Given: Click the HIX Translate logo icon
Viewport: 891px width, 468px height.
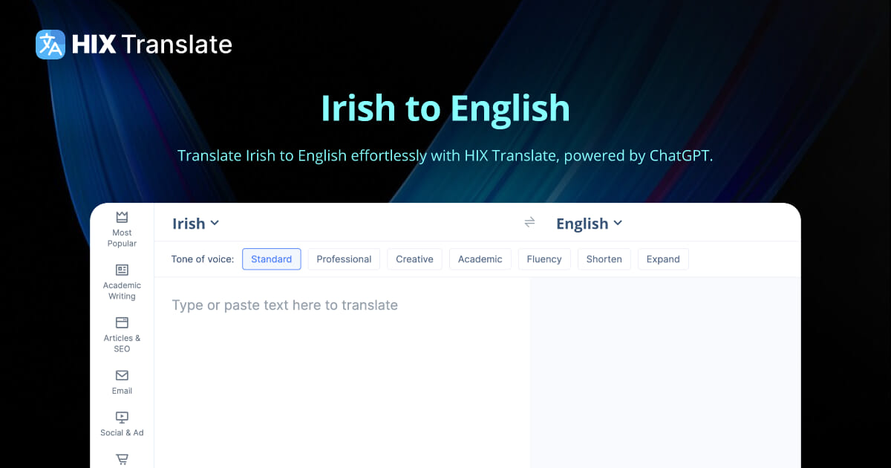Looking at the screenshot, I should (49, 45).
